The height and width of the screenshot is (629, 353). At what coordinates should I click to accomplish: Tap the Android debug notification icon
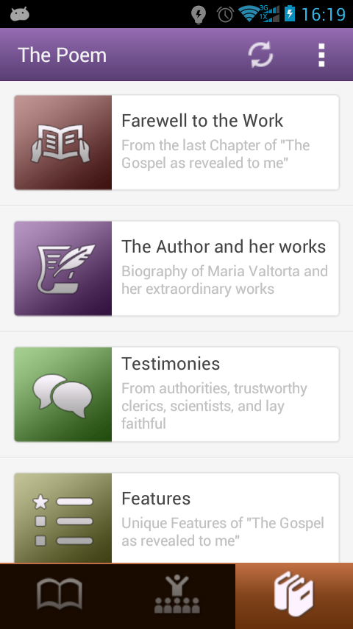pyautogui.click(x=20, y=15)
